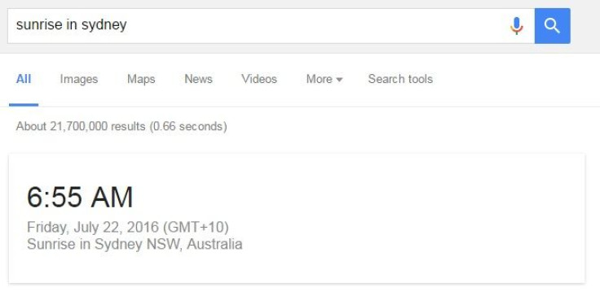Focus the empty area of search box
The image size is (600, 300).
tap(314, 25)
